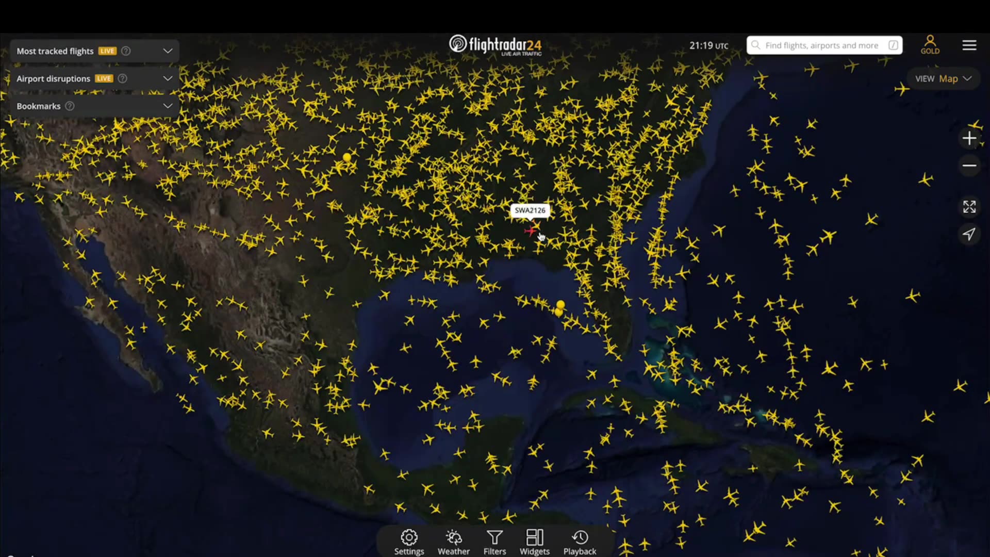This screenshot has width=990, height=557.
Task: Expand the Airport disruptions panel
Action: tap(168, 78)
